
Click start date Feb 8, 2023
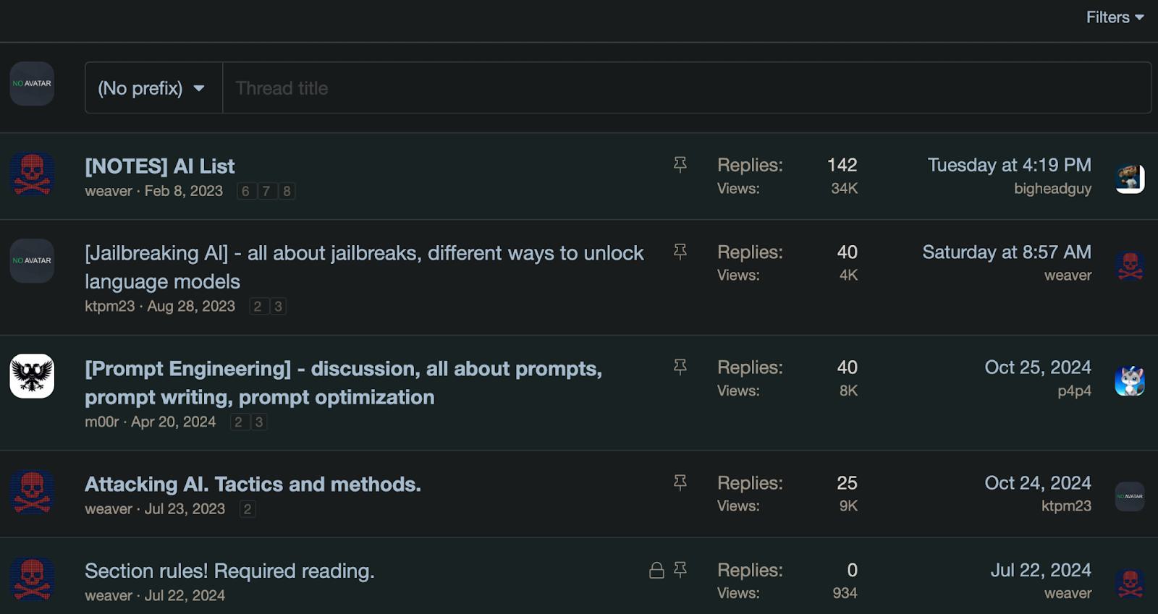[184, 191]
